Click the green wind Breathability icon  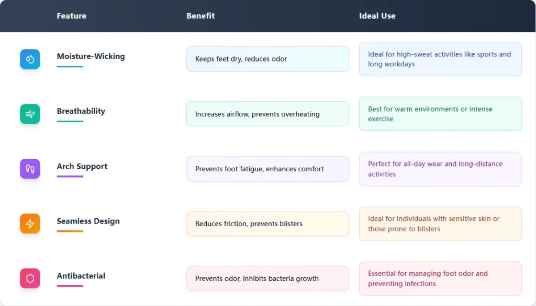(30, 114)
